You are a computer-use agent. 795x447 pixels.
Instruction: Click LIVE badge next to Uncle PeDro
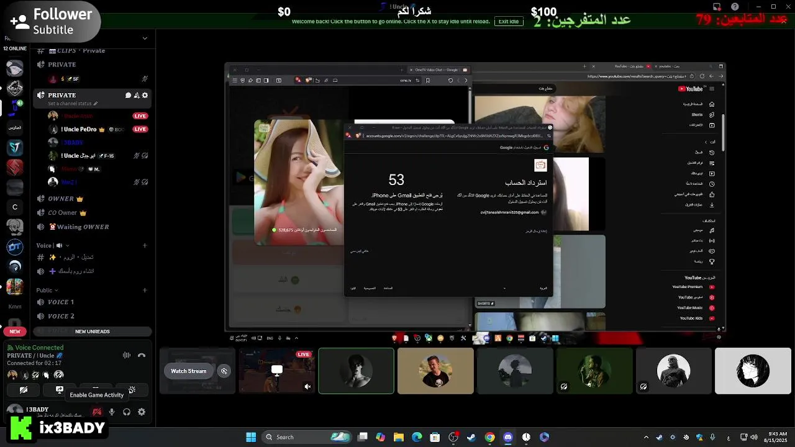click(140, 129)
